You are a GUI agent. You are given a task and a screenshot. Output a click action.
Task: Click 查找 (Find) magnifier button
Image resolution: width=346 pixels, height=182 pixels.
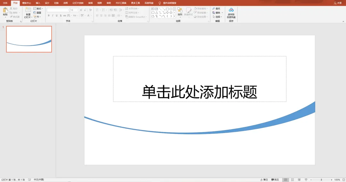[x=216, y=8]
